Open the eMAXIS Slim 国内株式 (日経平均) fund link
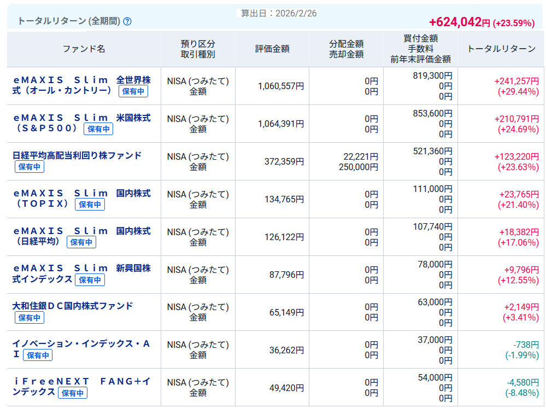Screen dimensions: 546x408 tap(81, 236)
